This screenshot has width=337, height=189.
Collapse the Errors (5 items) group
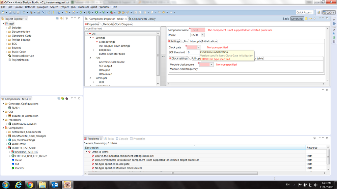click(86, 152)
